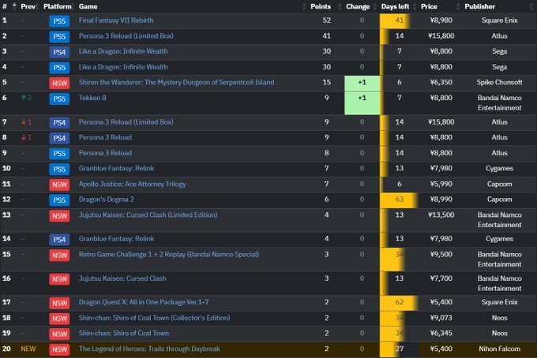The height and width of the screenshot is (358, 537).
Task: Select the green +1 change cell for Tekken 8
Action: coord(362,103)
